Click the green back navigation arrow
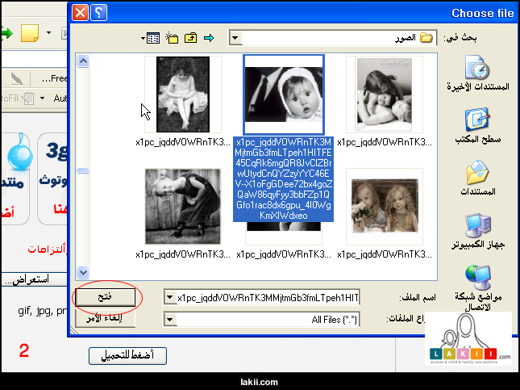 210,38
